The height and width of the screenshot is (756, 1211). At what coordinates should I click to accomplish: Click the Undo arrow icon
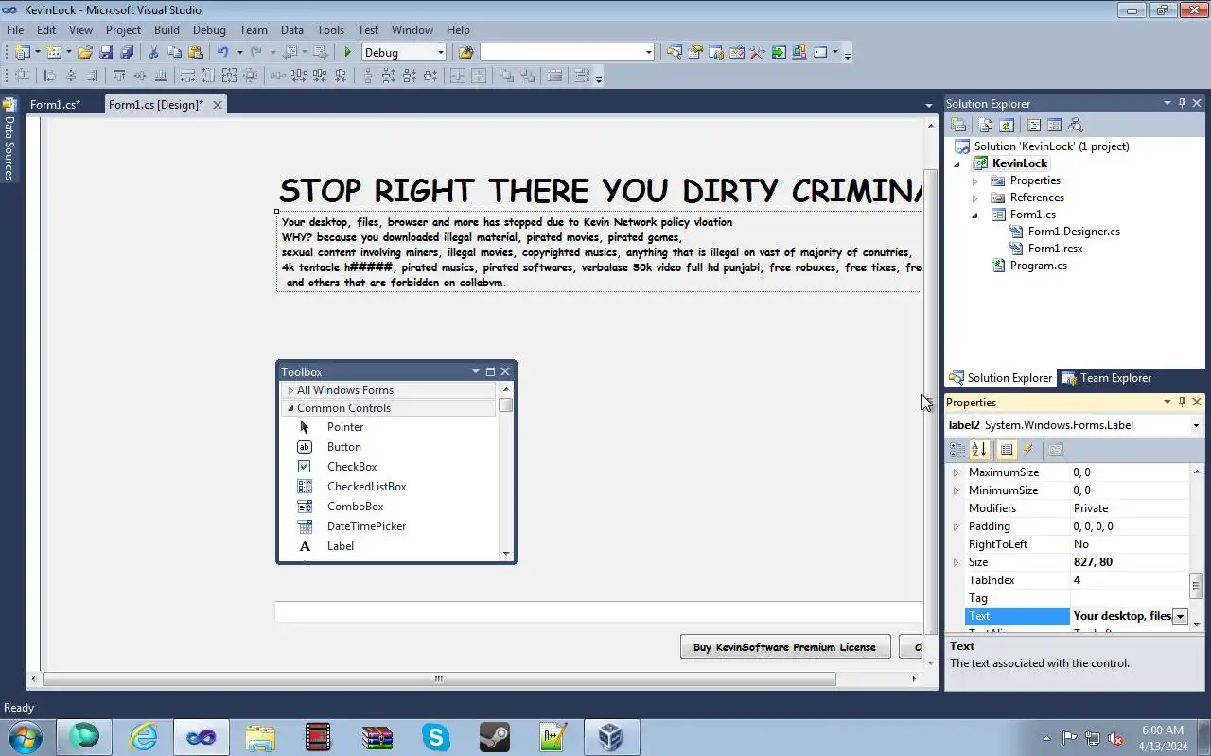222,52
